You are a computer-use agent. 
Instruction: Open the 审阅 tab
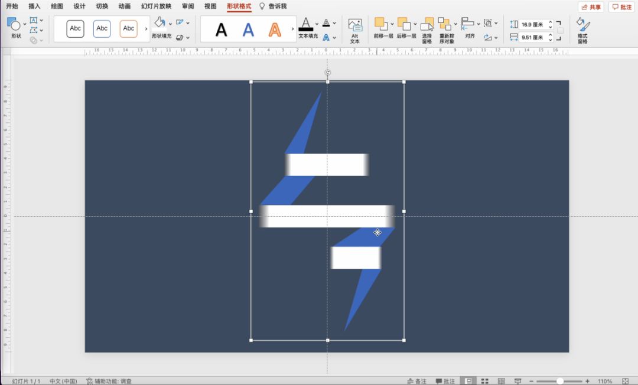pos(188,6)
